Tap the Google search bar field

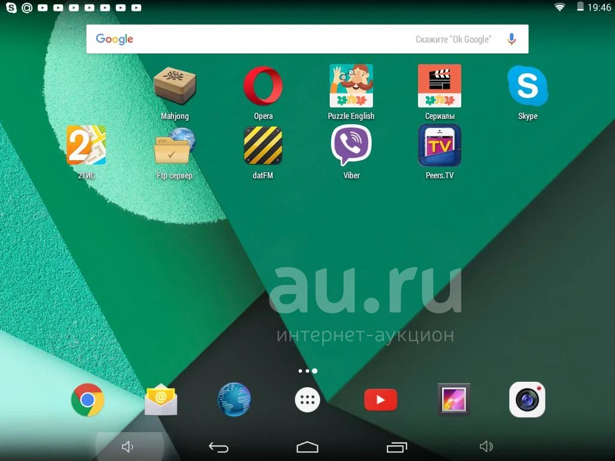click(x=307, y=39)
